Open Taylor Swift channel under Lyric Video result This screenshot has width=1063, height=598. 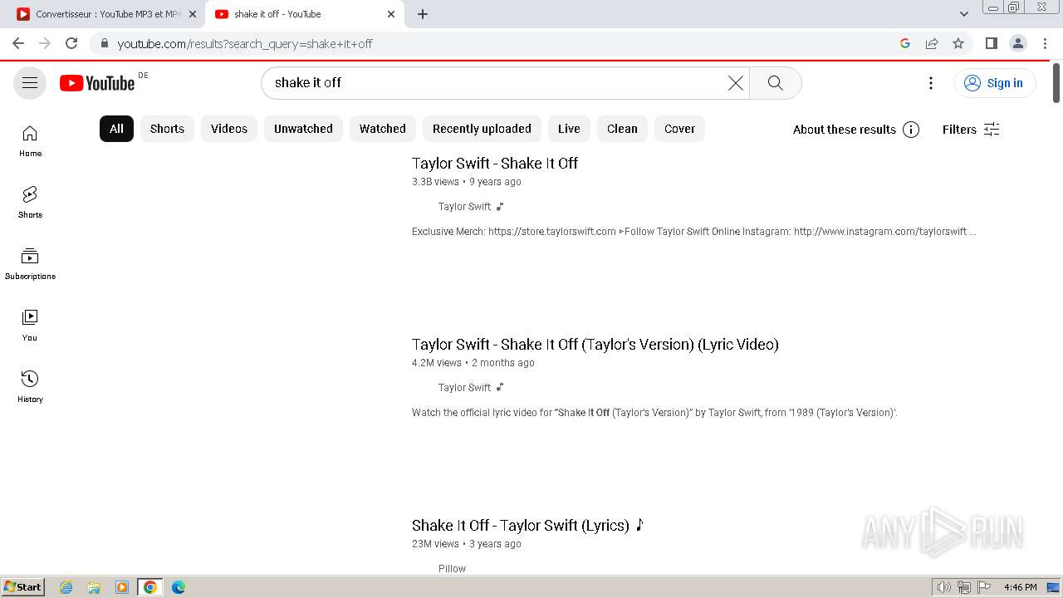464,387
